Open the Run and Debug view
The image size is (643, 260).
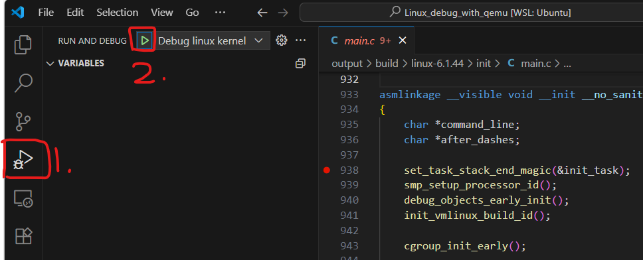point(23,160)
